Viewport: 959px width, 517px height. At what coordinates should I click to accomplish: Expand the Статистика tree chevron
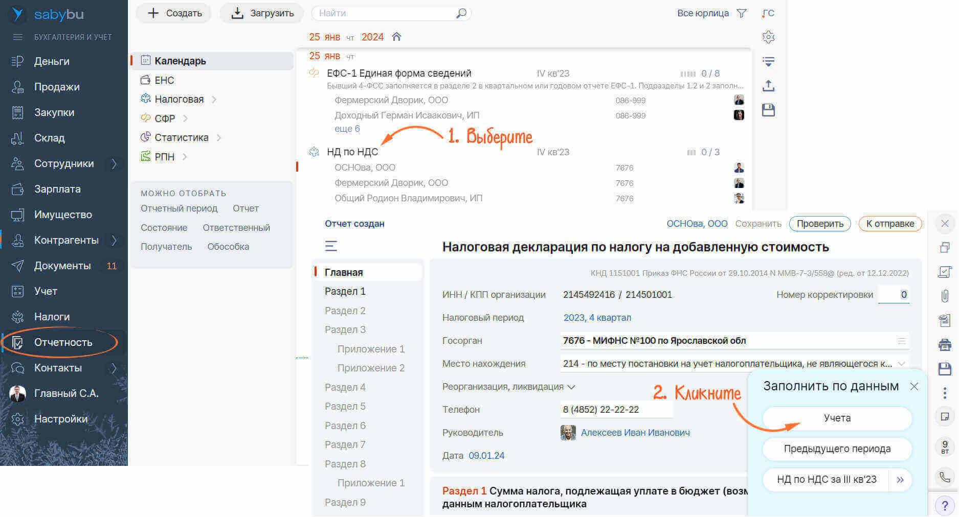click(219, 138)
